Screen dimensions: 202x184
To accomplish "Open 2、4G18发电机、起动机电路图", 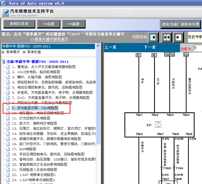I will (x=36, y=72).
